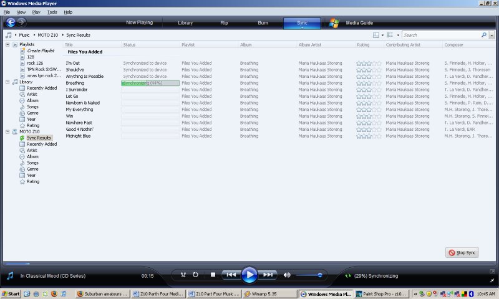
Task: Open the Tools menu
Action: pyautogui.click(x=52, y=12)
